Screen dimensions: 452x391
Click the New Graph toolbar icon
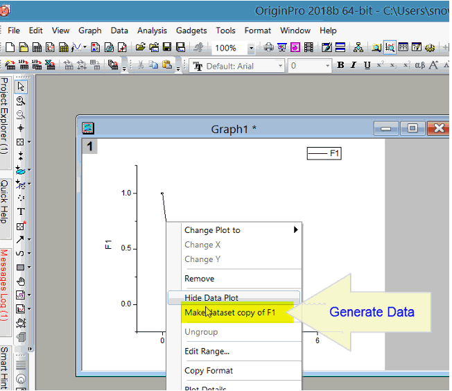coord(50,47)
